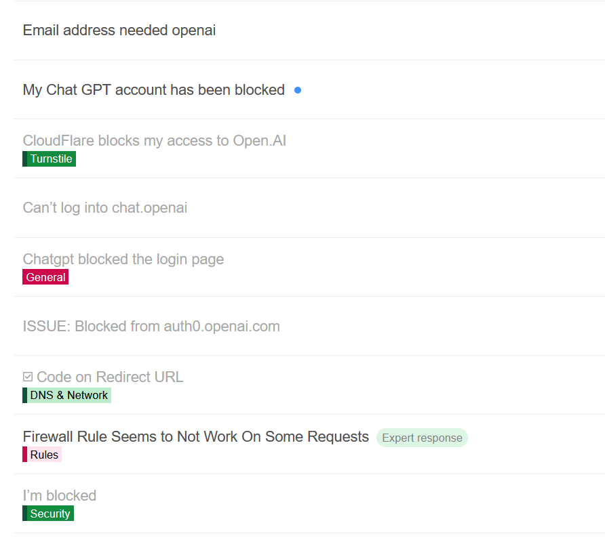605x544 pixels.
Task: Open 'My Chat GPT account has been blocked' topic
Action: (x=153, y=90)
